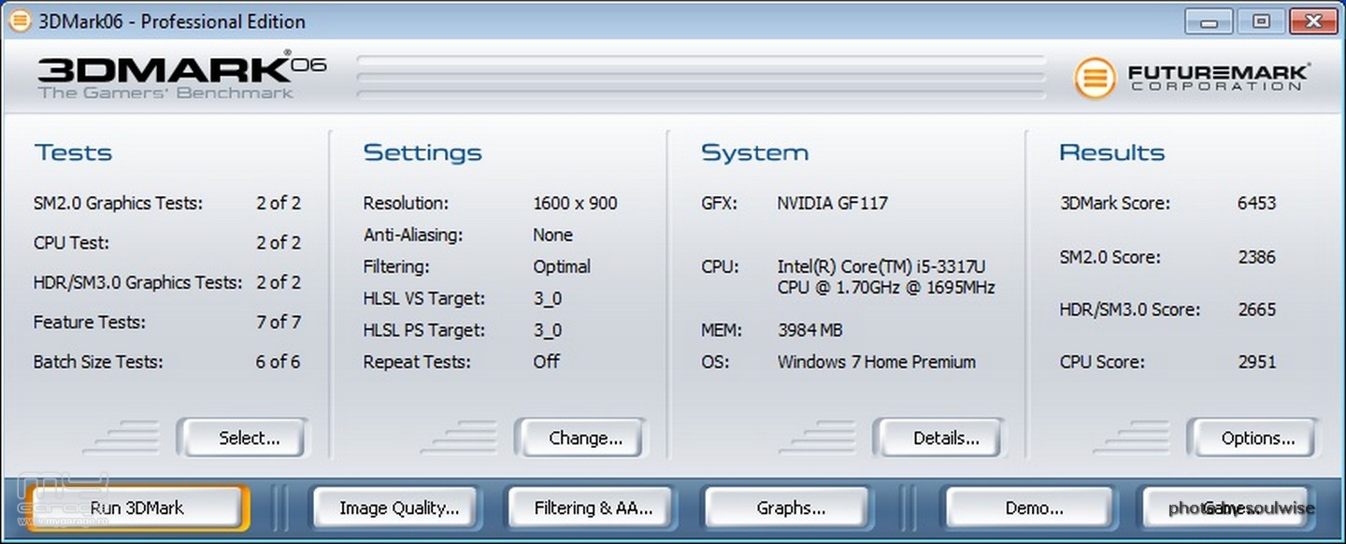
Task: Click the 3DMark06 logo banner
Action: click(181, 77)
